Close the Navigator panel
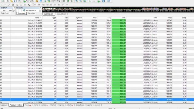The image size is (194, 109). [40, 8]
